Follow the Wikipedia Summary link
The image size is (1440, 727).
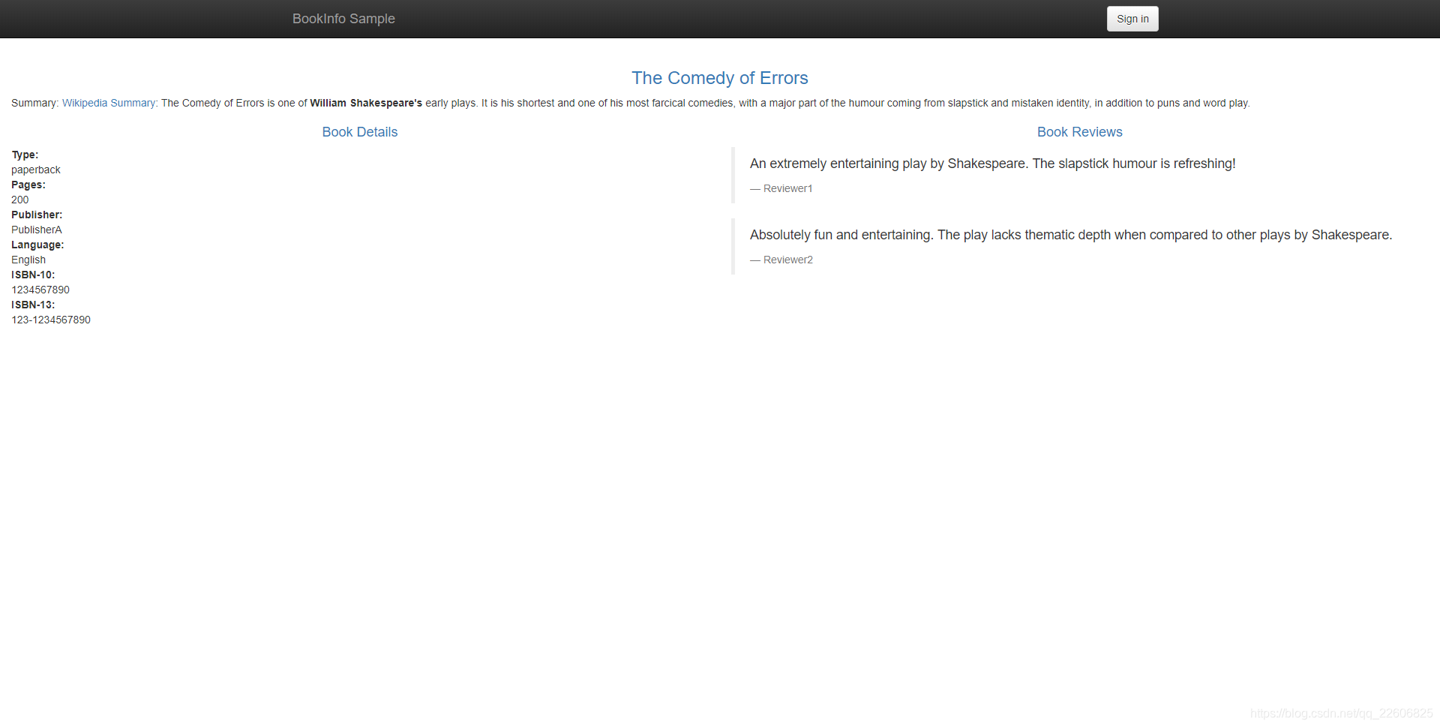tap(109, 103)
